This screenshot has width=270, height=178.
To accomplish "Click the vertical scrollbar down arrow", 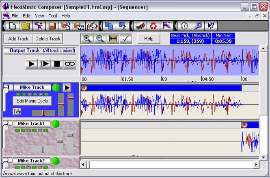I will pyautogui.click(x=263, y=157).
